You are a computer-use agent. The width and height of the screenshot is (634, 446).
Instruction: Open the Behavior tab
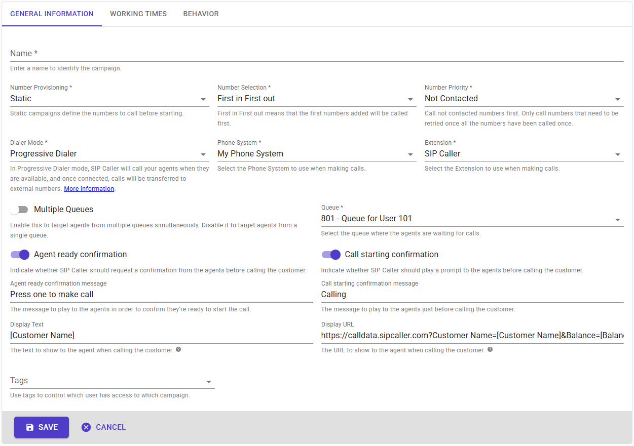click(x=201, y=14)
